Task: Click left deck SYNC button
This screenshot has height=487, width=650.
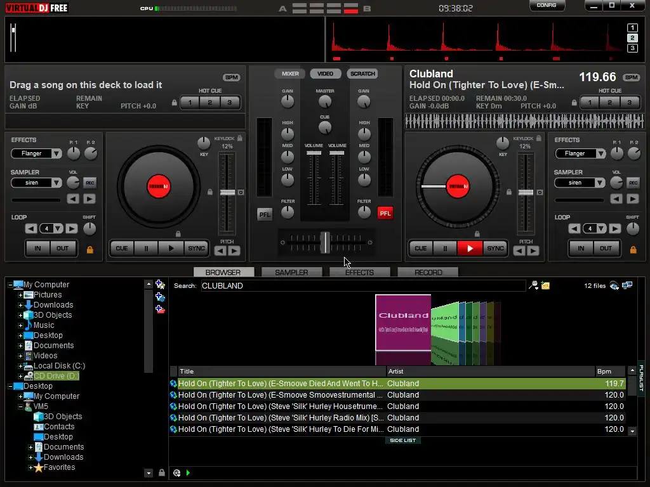Action: [196, 249]
